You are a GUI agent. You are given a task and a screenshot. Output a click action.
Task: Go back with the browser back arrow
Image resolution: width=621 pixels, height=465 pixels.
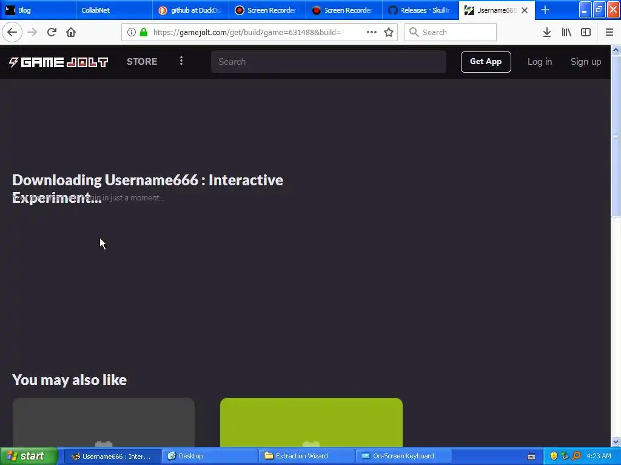(12, 32)
